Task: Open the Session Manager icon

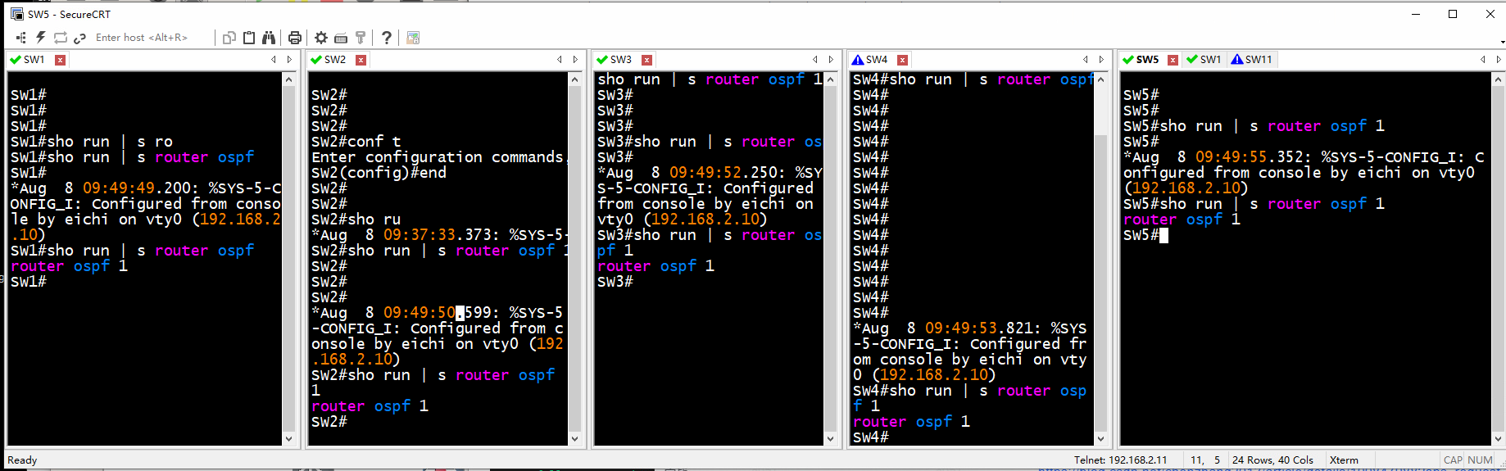Action: click(x=21, y=38)
